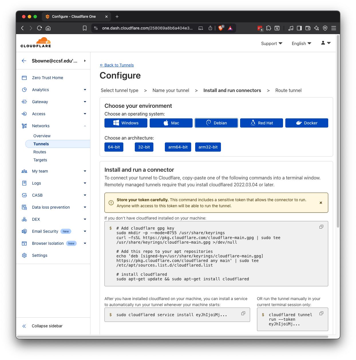Toggle the browser sidebar panel icon

(x=299, y=28)
